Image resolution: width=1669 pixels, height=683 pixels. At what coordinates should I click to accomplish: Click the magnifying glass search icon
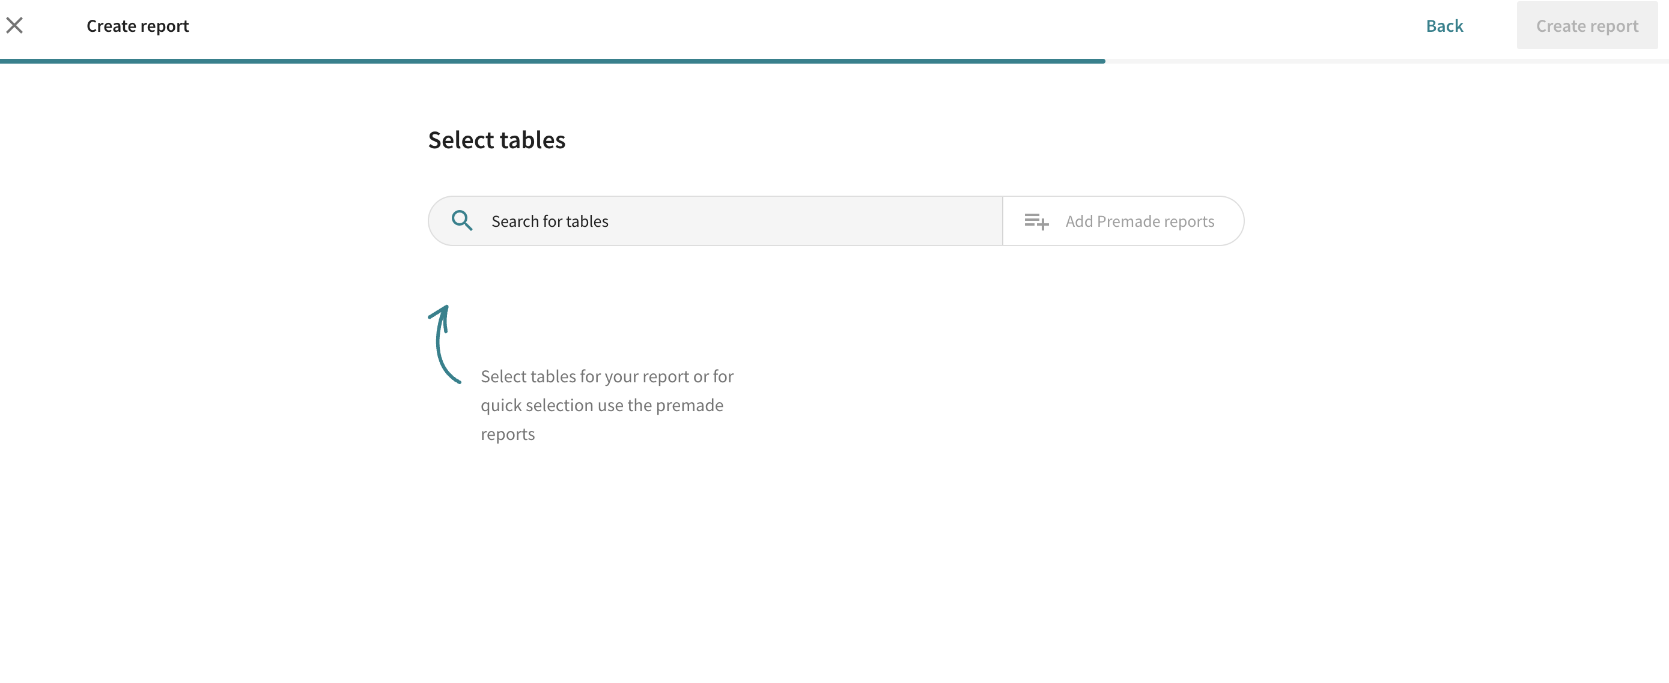coord(461,221)
